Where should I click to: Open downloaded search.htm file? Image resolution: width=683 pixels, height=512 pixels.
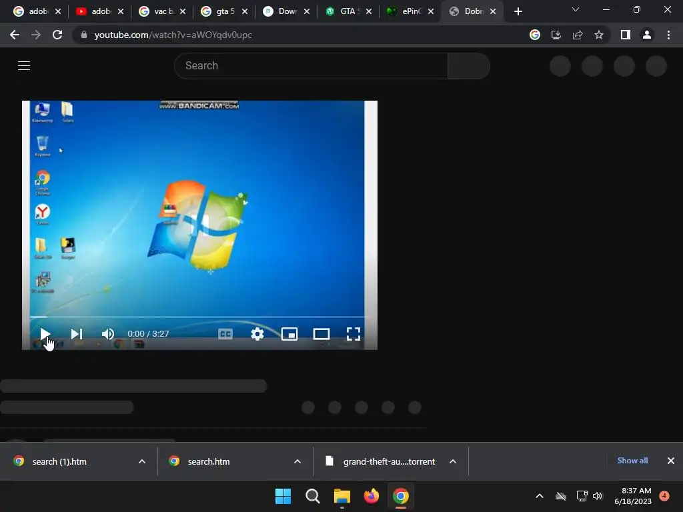(x=209, y=461)
